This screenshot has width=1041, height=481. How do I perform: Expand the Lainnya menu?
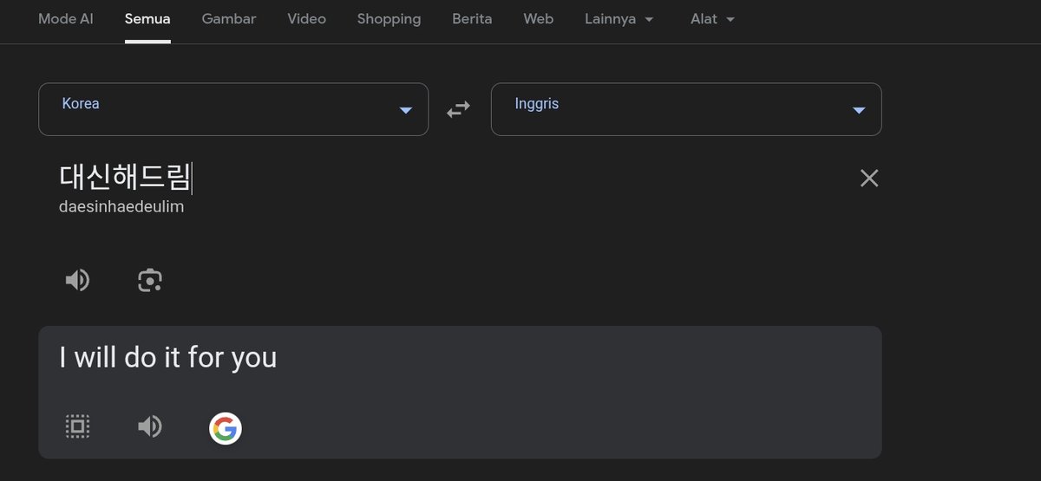[619, 19]
